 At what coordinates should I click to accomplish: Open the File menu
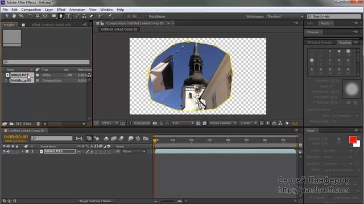pos(5,10)
